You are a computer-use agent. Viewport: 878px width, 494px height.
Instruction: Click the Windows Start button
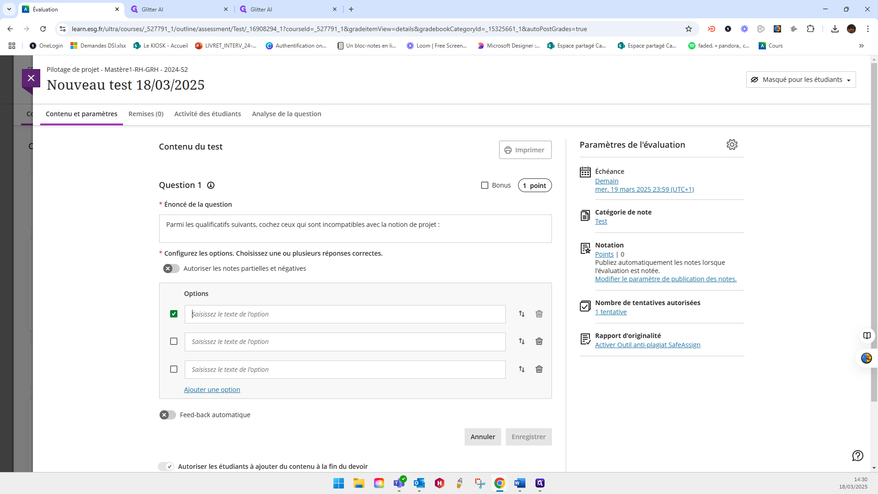tap(339, 483)
